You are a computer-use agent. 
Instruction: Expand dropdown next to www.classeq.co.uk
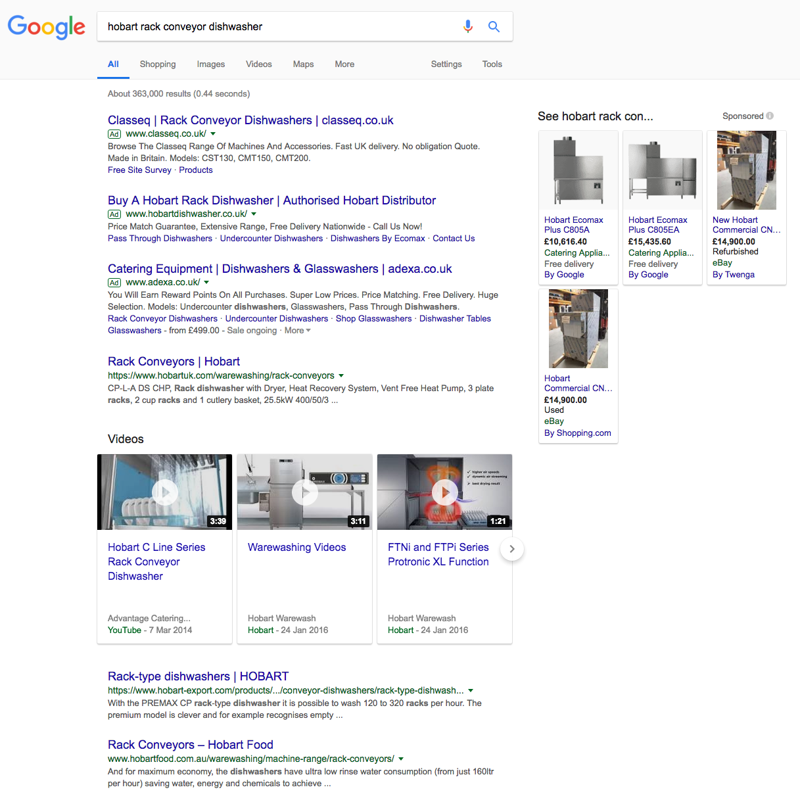pos(213,134)
